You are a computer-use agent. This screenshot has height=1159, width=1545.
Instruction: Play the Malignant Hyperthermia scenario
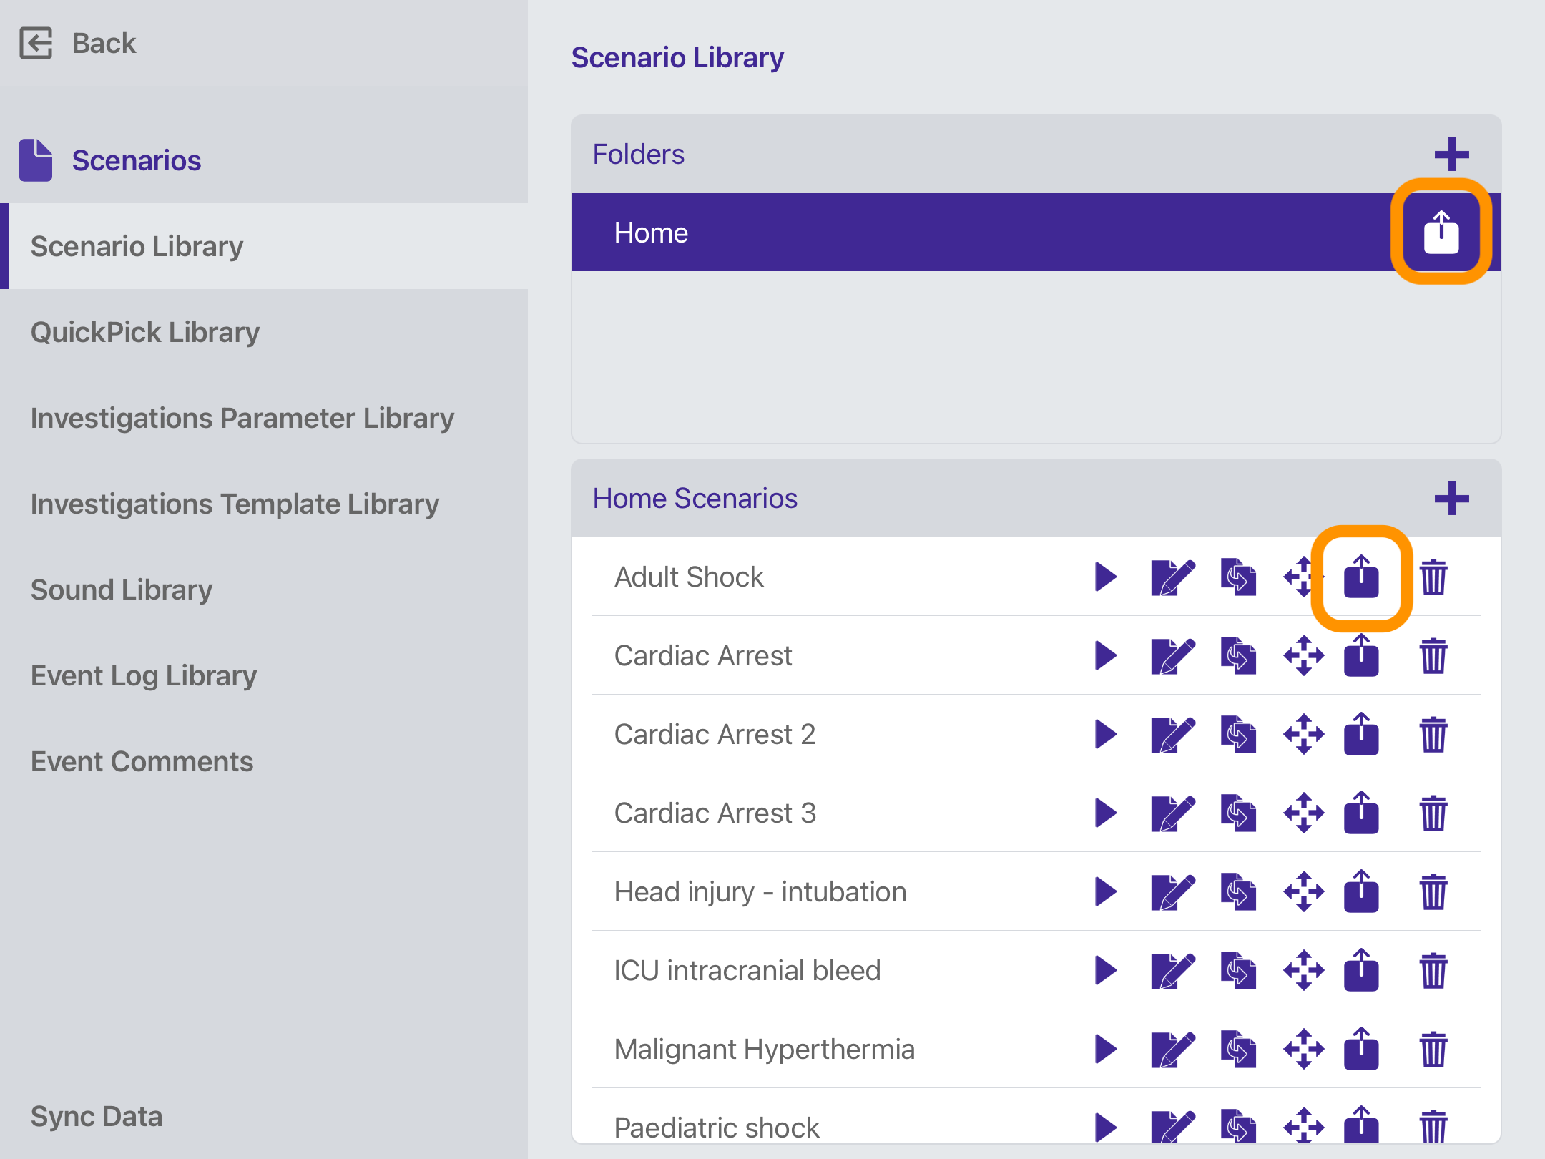pyautogui.click(x=1105, y=1049)
